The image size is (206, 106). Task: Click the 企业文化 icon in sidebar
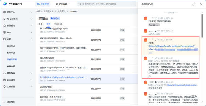4,80
